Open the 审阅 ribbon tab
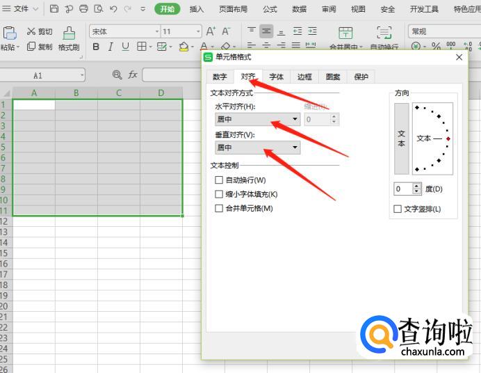This screenshot has height=373, width=481. [x=329, y=9]
